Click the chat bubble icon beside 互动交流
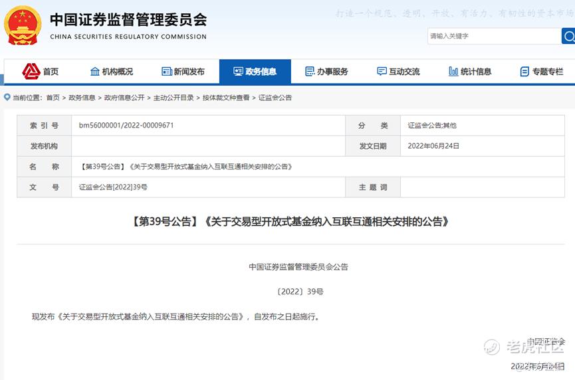The width and height of the screenshot is (575, 380). (x=382, y=71)
